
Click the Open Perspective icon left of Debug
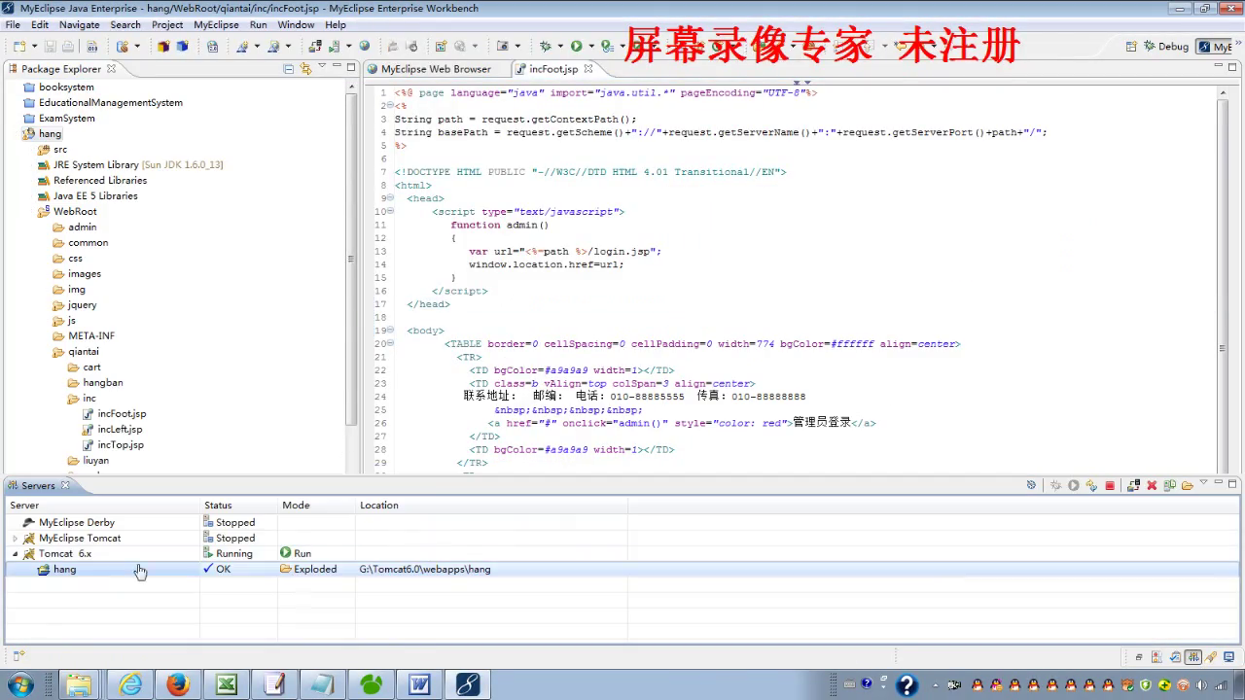[x=1132, y=46]
